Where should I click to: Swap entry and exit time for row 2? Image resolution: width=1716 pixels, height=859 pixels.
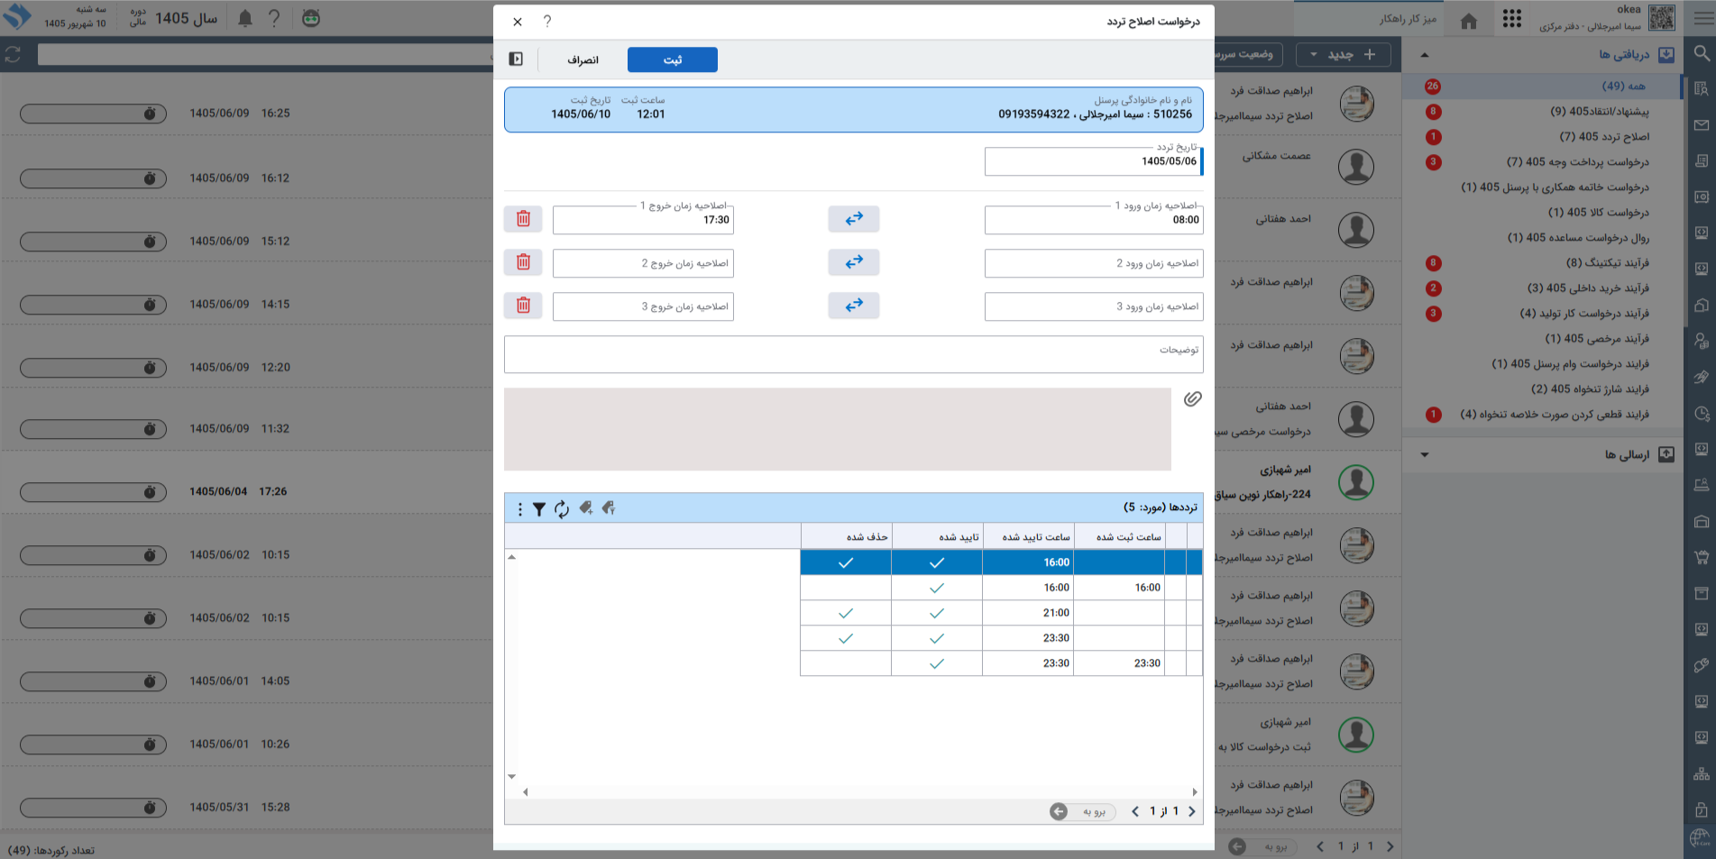(854, 261)
